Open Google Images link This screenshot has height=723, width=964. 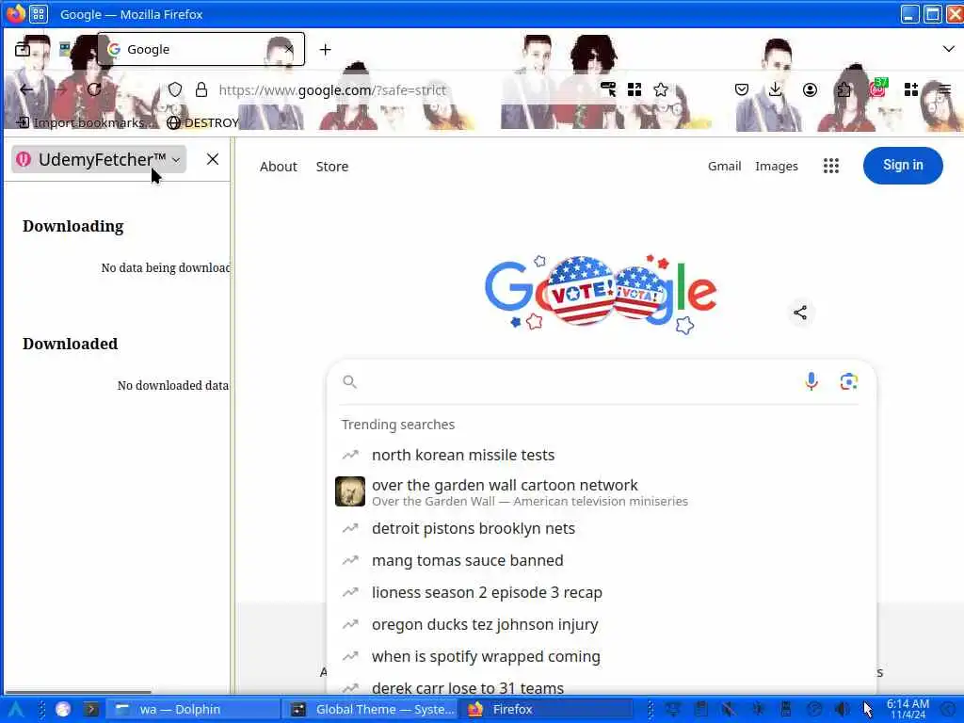pyautogui.click(x=777, y=166)
